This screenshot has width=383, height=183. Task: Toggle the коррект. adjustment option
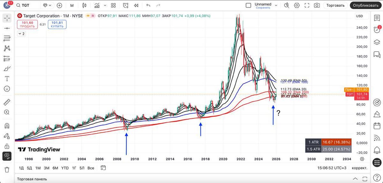pyautogui.click(x=359, y=168)
